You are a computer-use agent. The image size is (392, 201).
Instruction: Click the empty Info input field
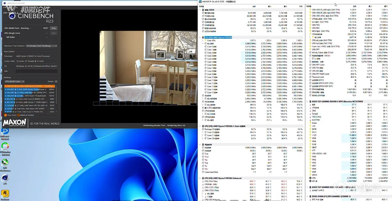(x=37, y=71)
